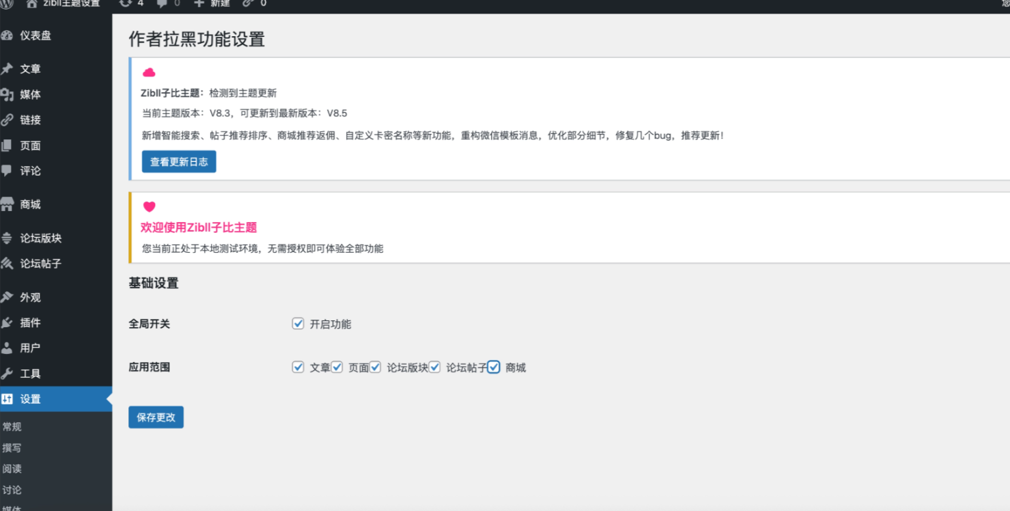The height and width of the screenshot is (511, 1010).
Task: Open the 常规 settings submenu item
Action: 12,426
